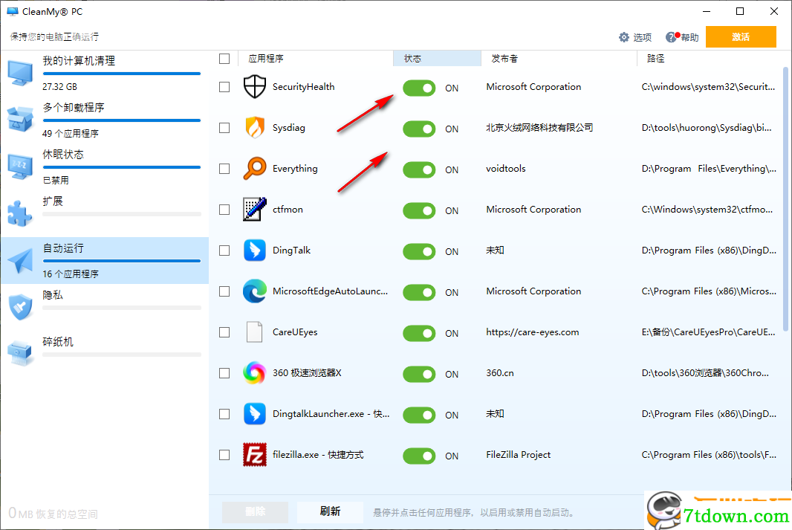The height and width of the screenshot is (530, 792).
Task: Click voidtools publisher text
Action: [506, 169]
